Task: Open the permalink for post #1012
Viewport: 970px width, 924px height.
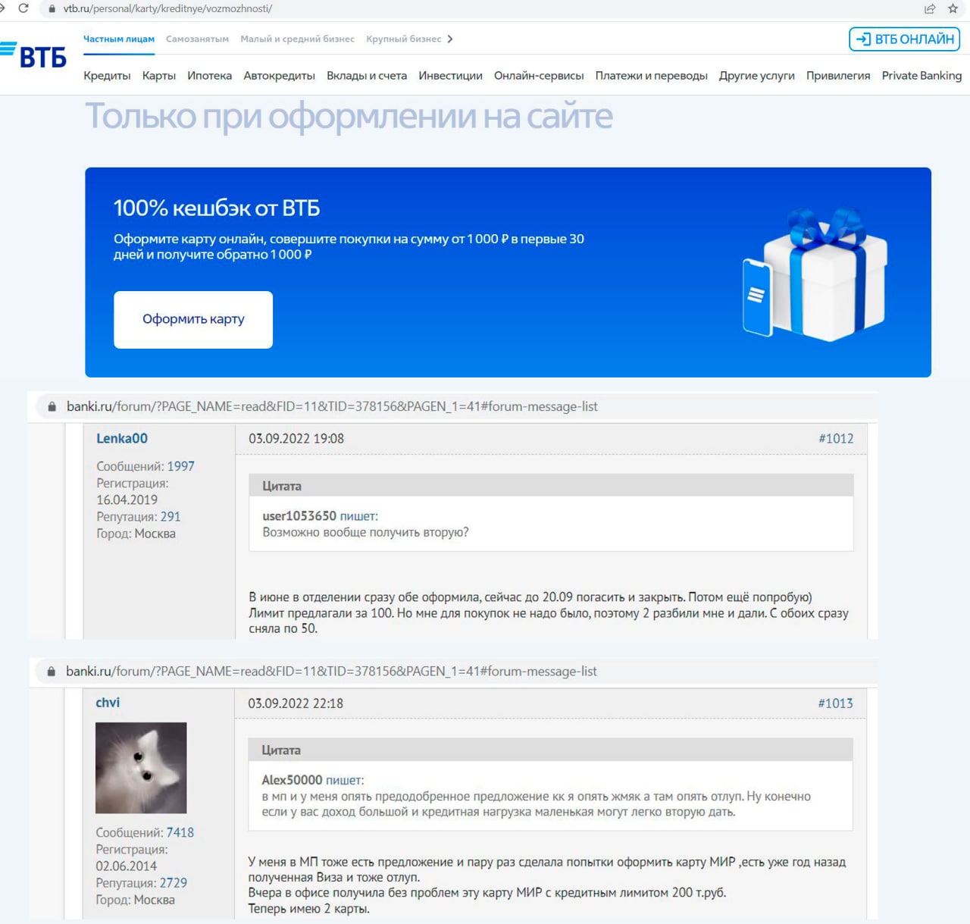Action: (836, 439)
